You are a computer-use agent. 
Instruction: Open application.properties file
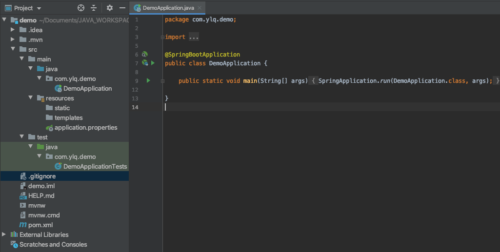(x=86, y=127)
